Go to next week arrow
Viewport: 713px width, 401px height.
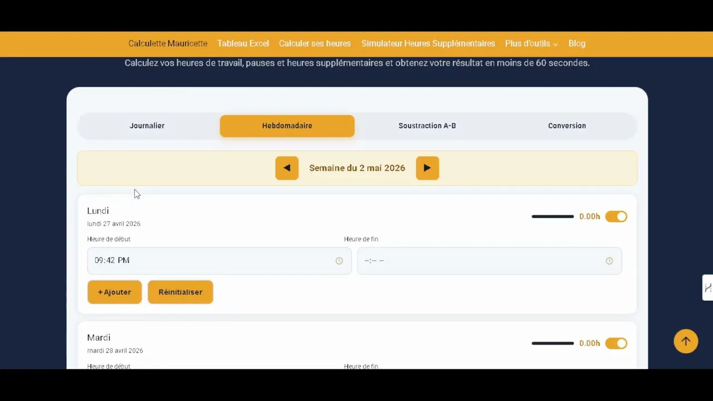point(427,168)
